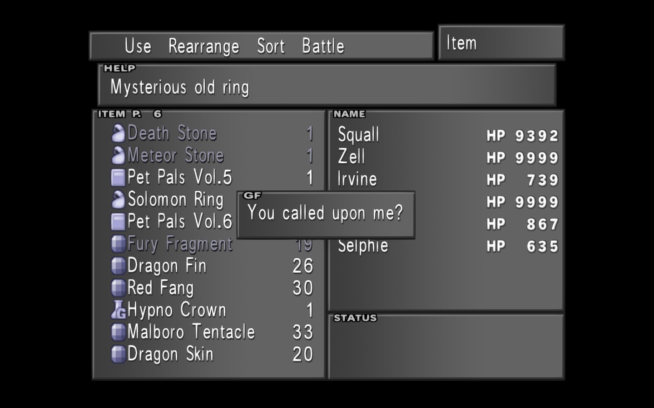Screen dimensions: 654x408
Task: Click the Solomon Ring item icon
Action: click(x=118, y=199)
